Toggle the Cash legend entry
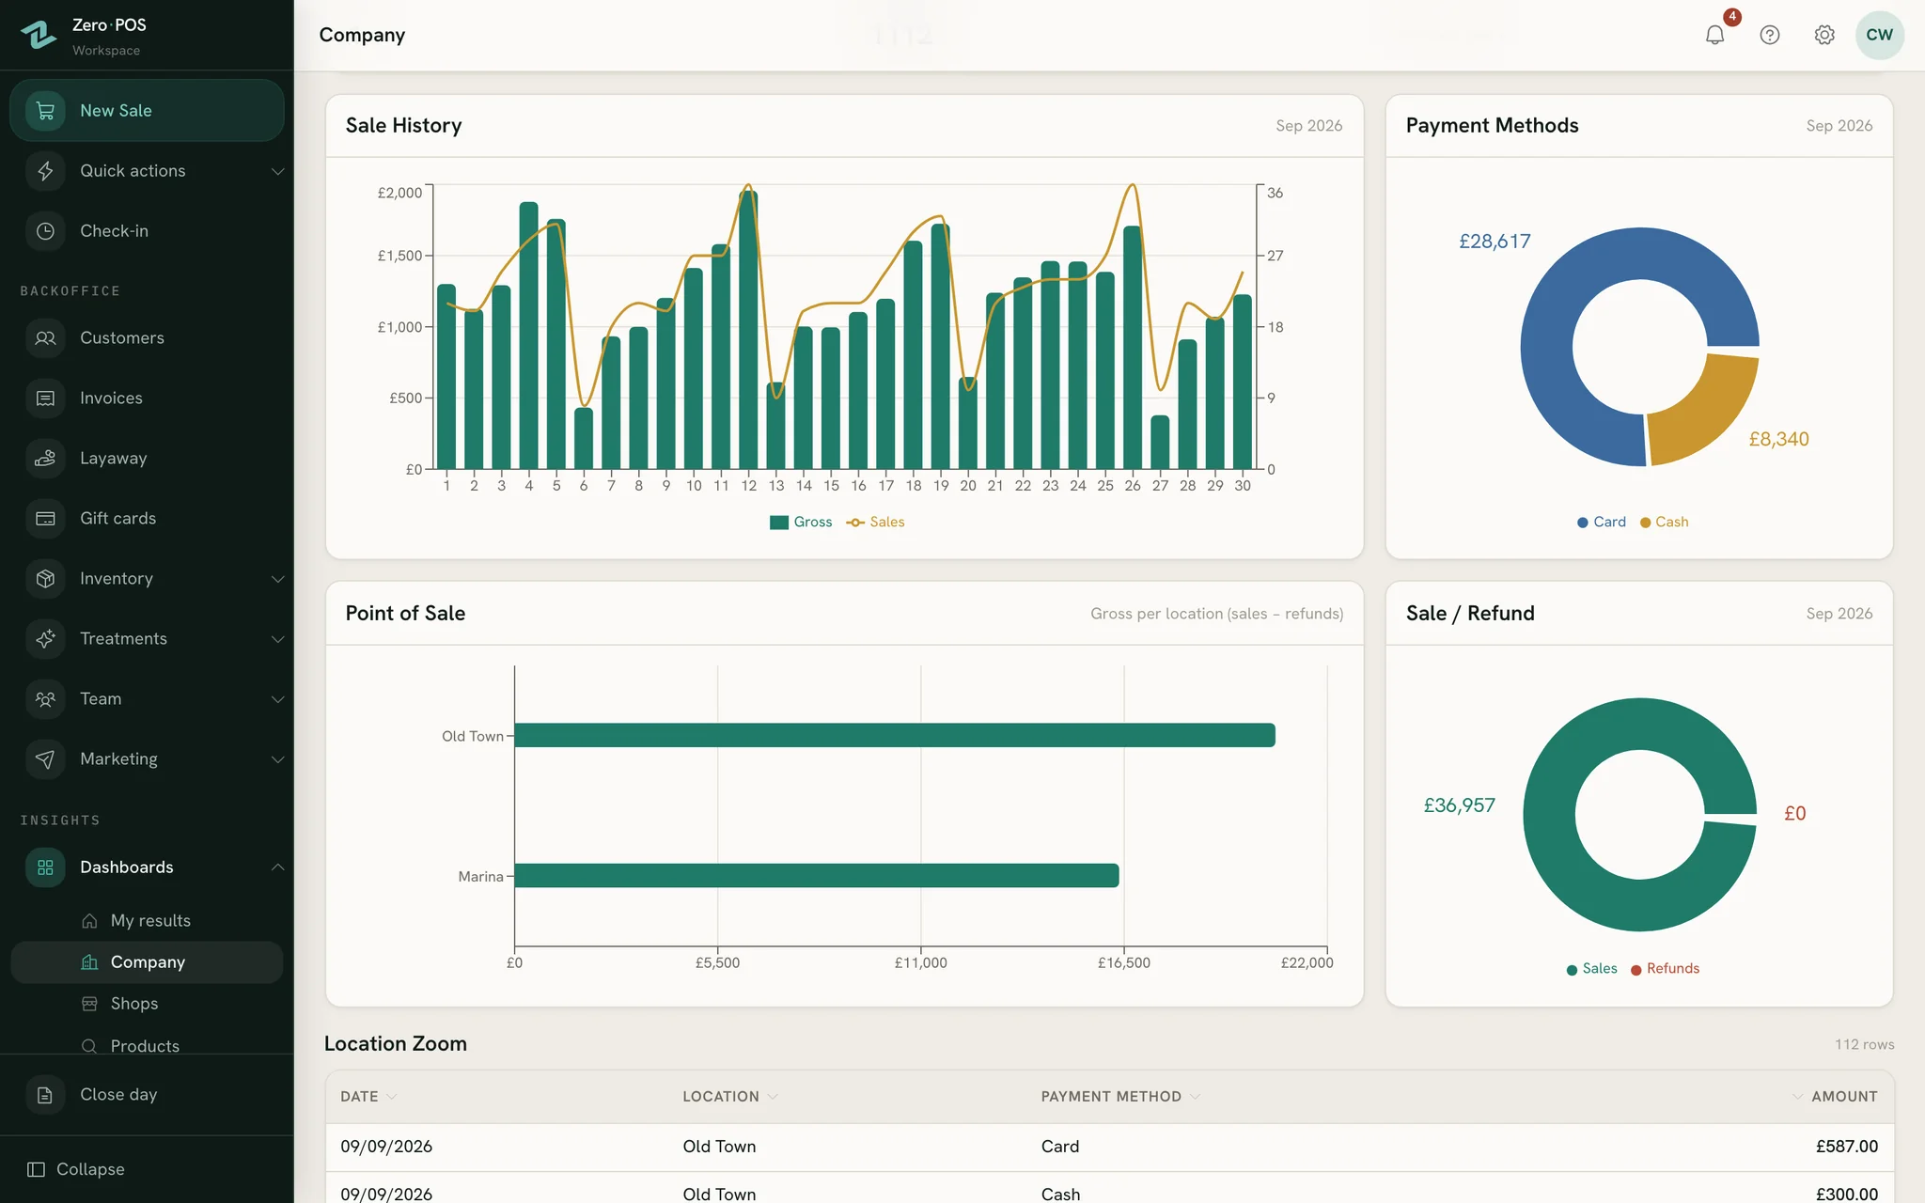Image resolution: width=1925 pixels, height=1203 pixels. point(1665,523)
